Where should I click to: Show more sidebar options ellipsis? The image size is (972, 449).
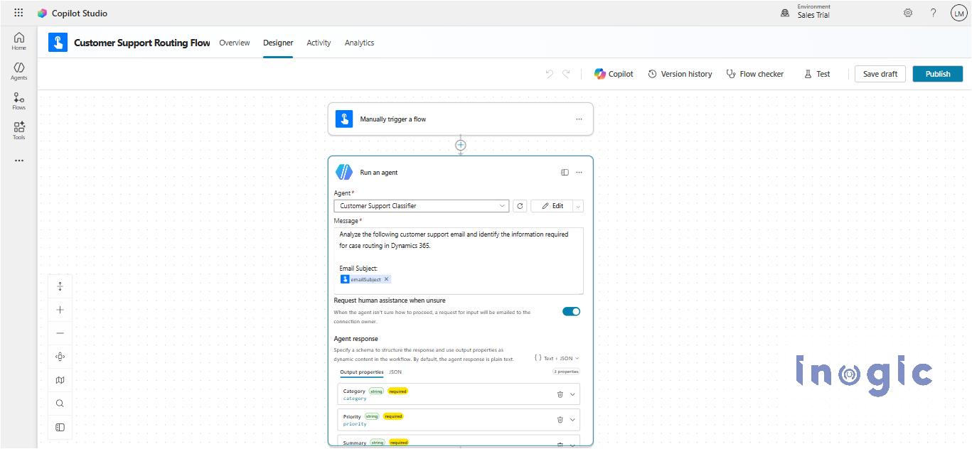(x=18, y=161)
